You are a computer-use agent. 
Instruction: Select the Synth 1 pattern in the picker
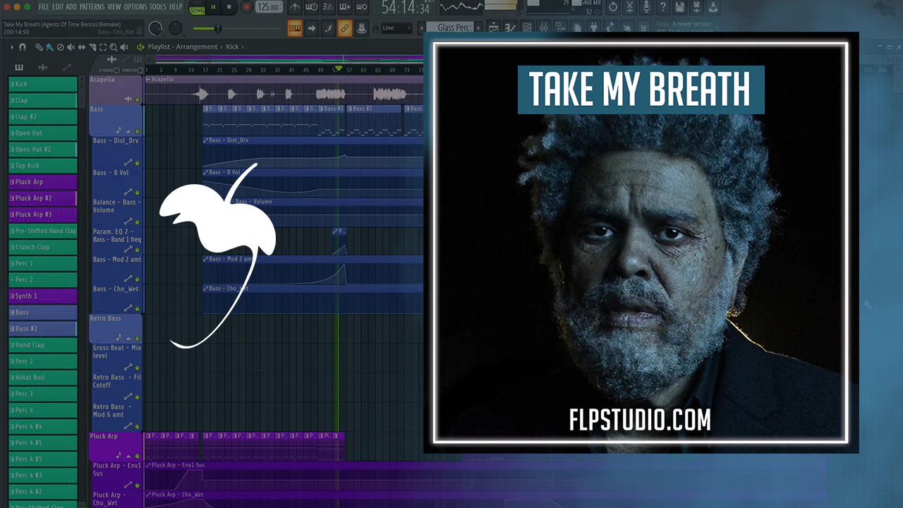tap(42, 296)
